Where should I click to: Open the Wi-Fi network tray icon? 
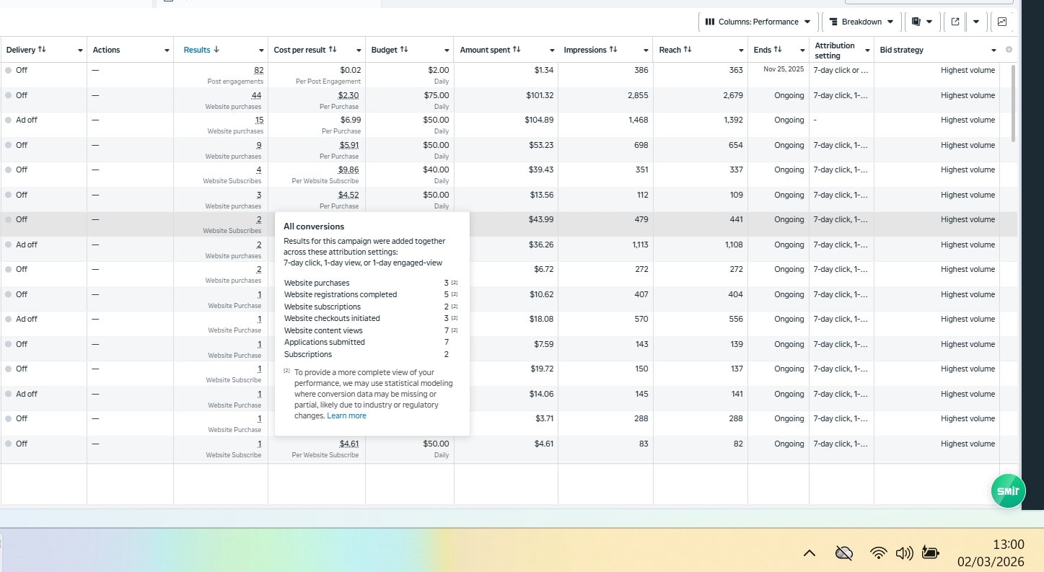click(x=878, y=553)
